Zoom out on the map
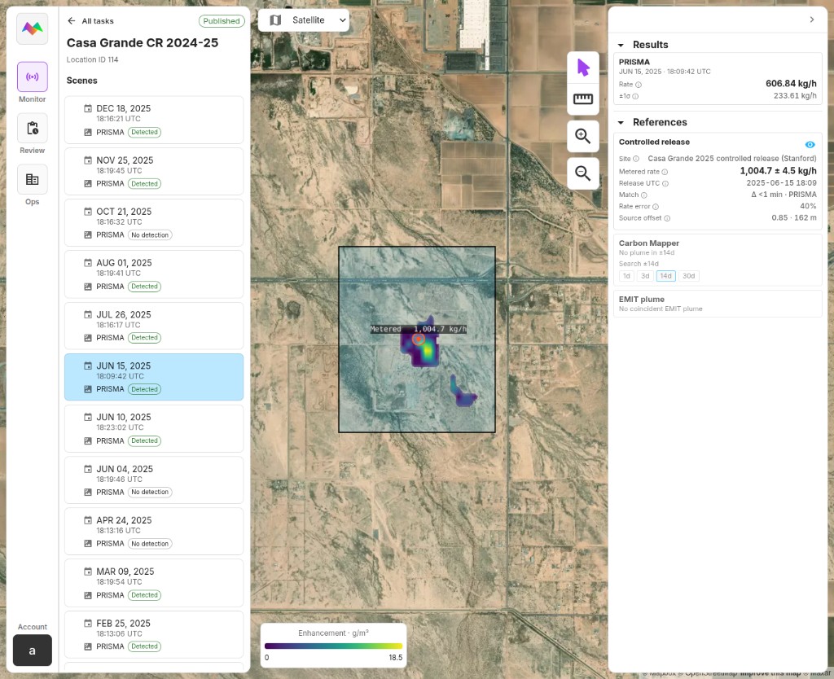 pyautogui.click(x=583, y=173)
